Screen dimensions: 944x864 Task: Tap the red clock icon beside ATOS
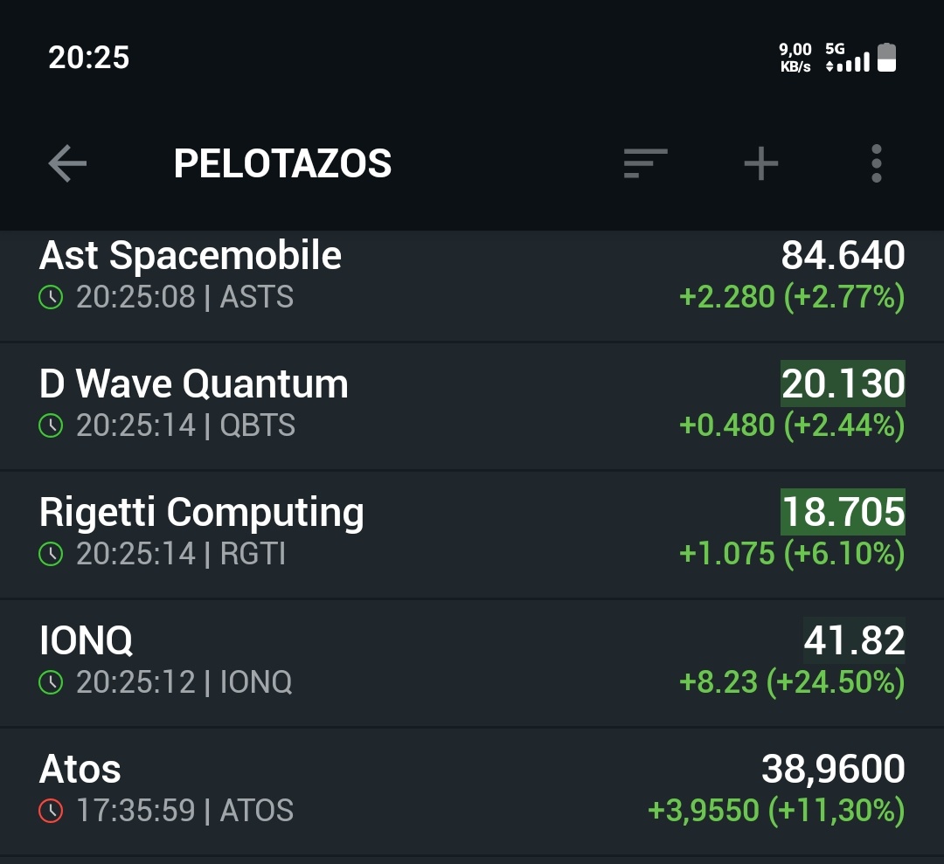pyautogui.click(x=52, y=811)
